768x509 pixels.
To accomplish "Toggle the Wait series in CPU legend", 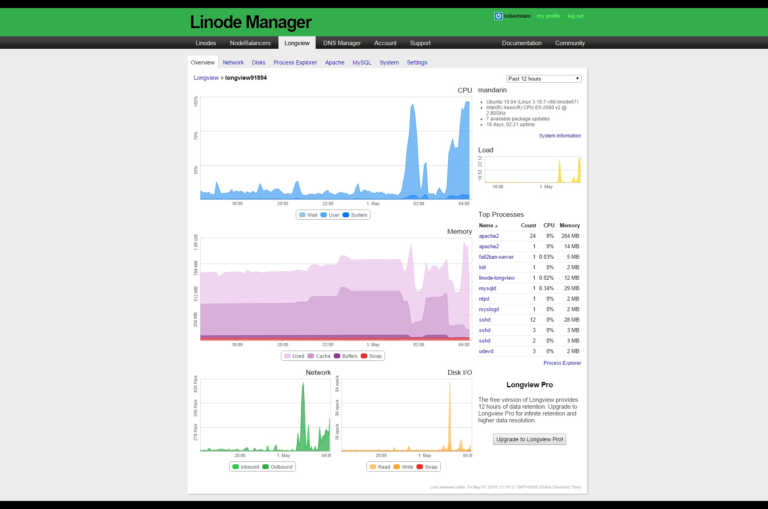I will coord(308,215).
